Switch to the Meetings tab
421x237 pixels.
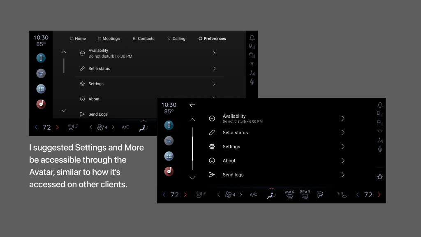[109, 39]
